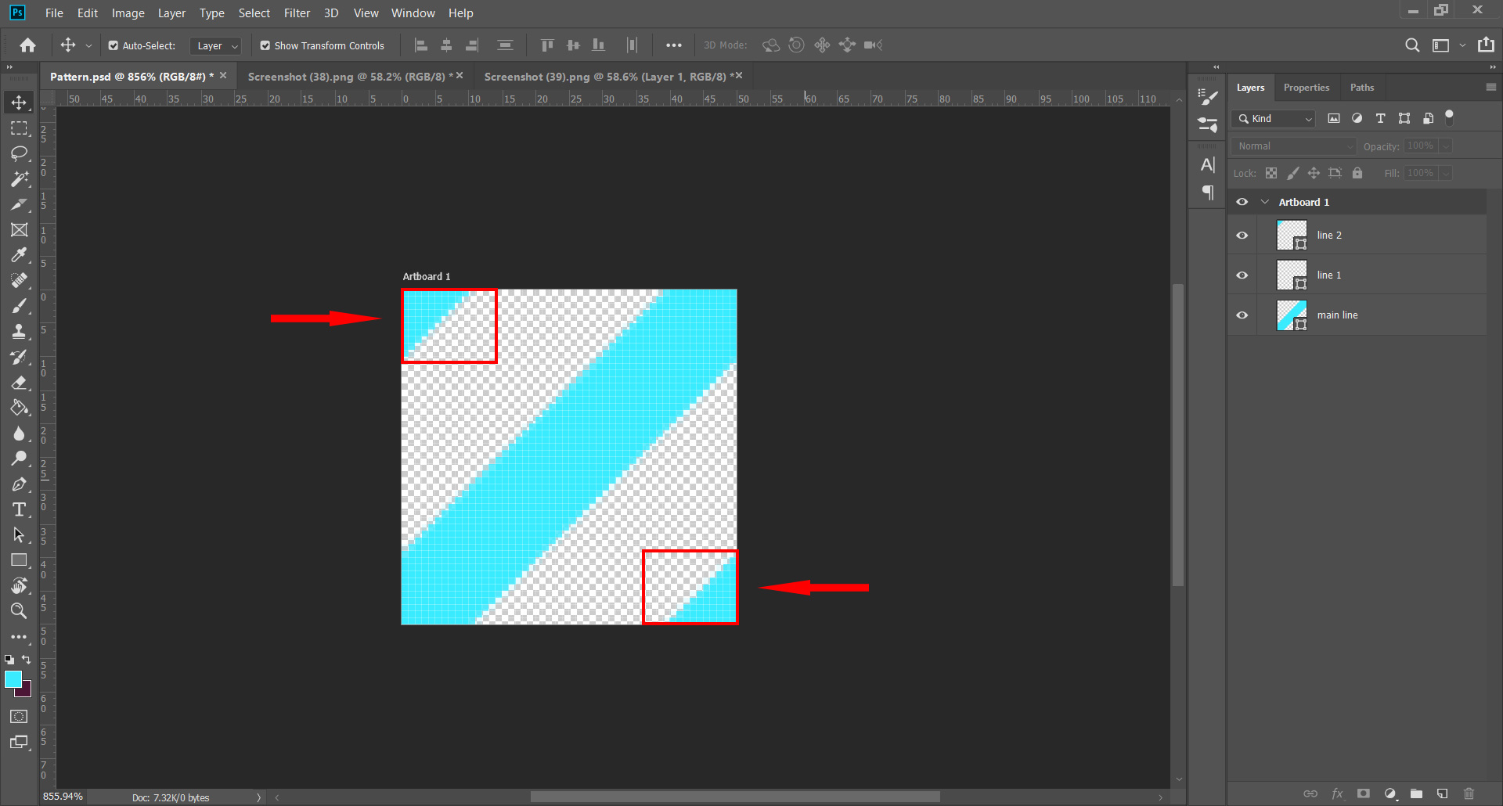The image size is (1503, 806).
Task: Select the Eraser tool
Action: (x=19, y=383)
